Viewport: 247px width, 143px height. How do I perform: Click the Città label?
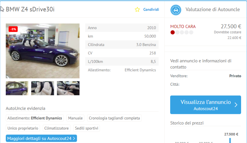coord(175,84)
